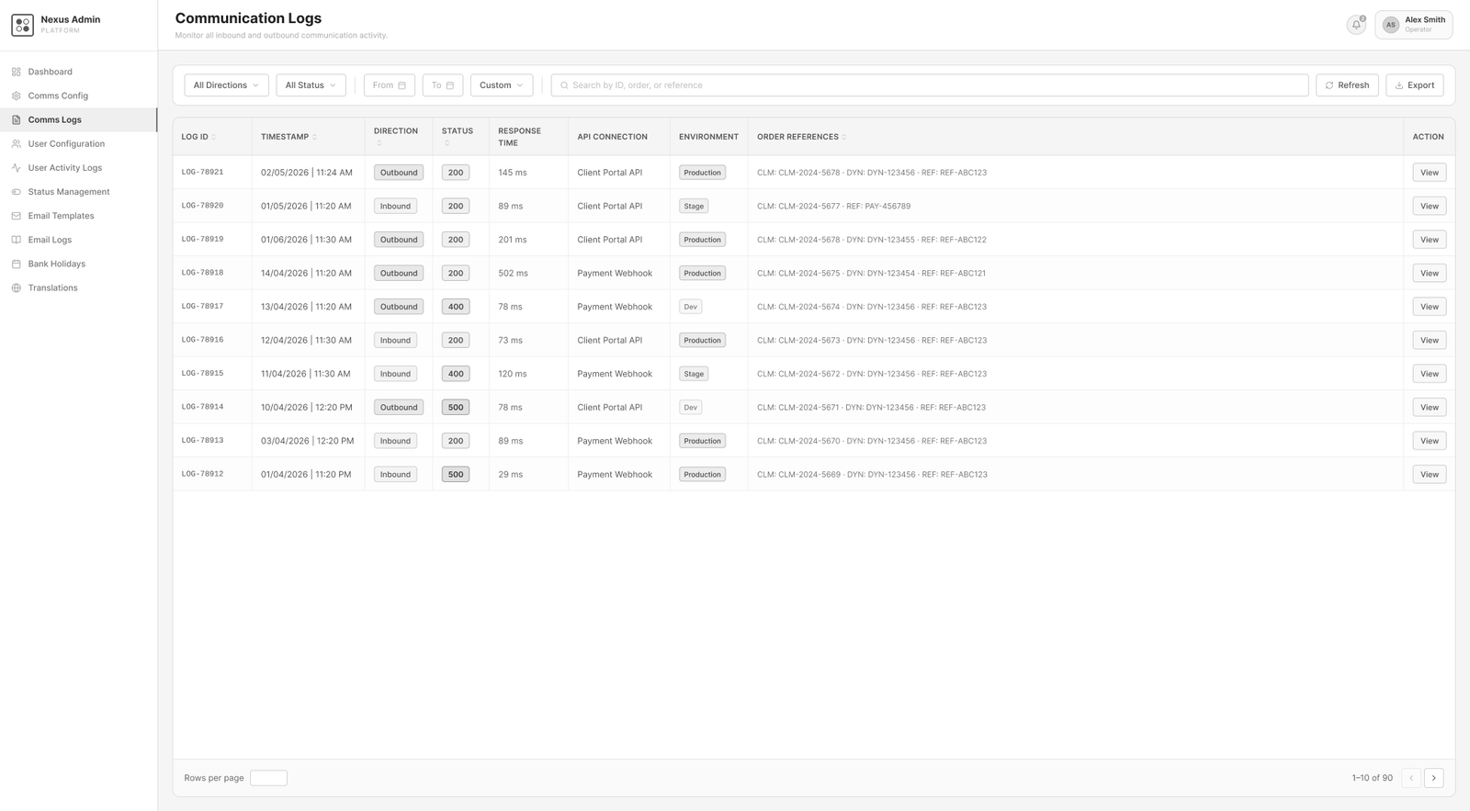Go to the next page arrow
This screenshot has width=1470, height=811.
tap(1433, 778)
